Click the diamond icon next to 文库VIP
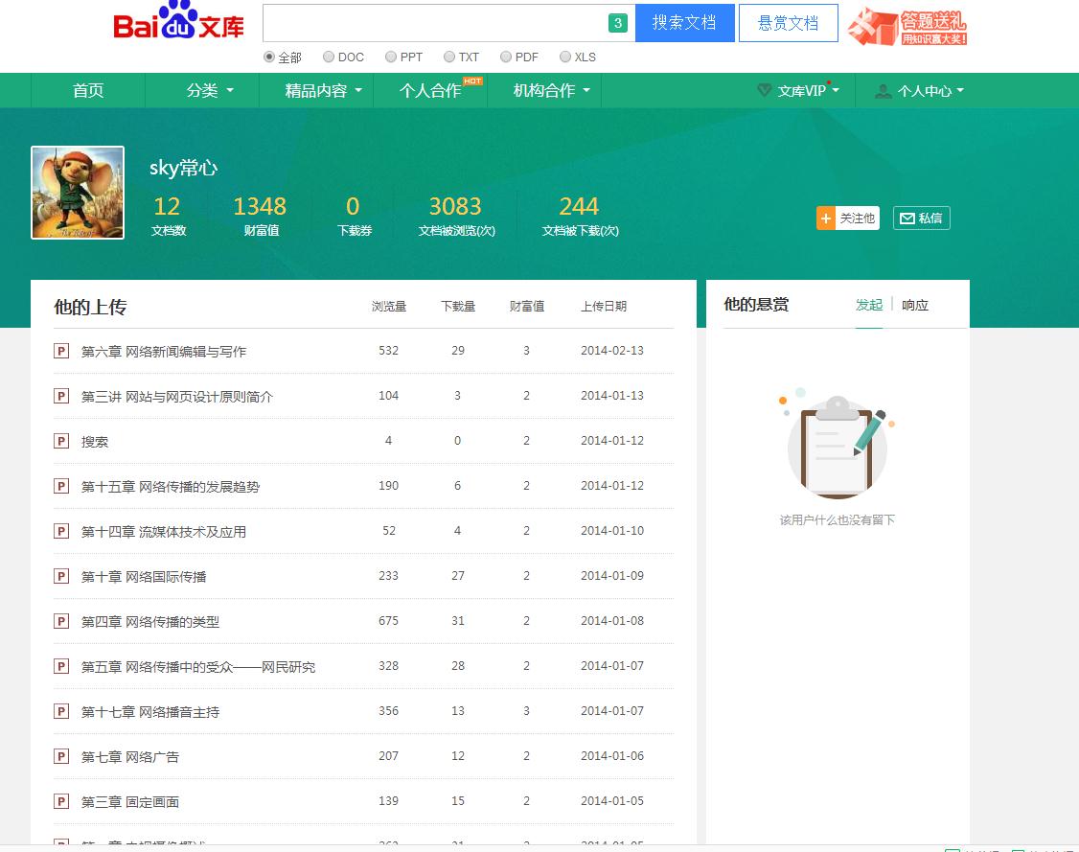 tap(764, 90)
